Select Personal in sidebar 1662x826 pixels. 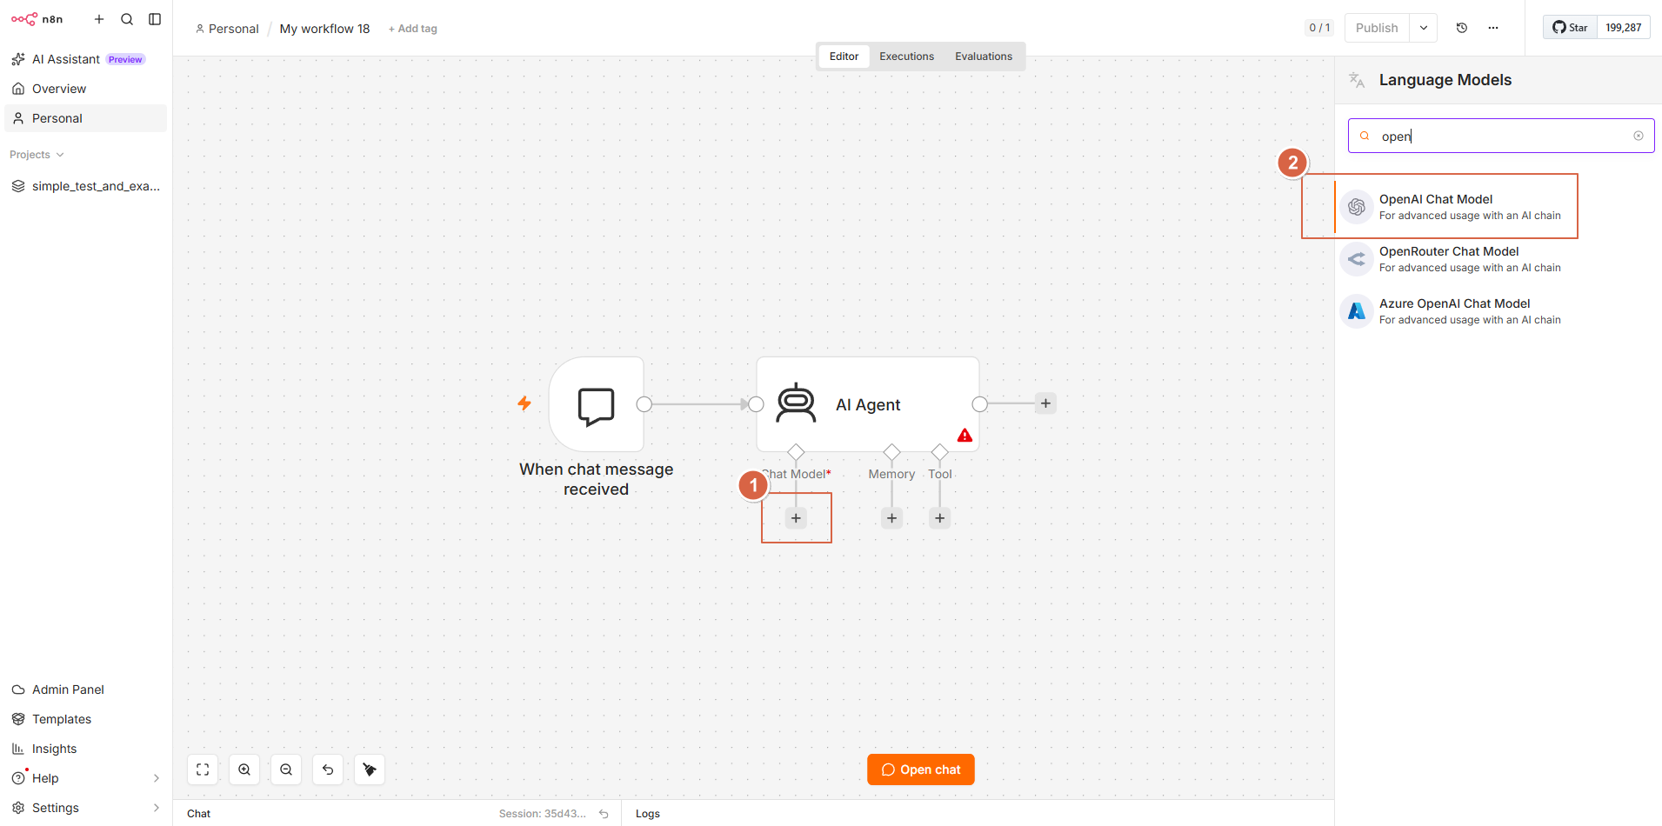click(x=85, y=118)
